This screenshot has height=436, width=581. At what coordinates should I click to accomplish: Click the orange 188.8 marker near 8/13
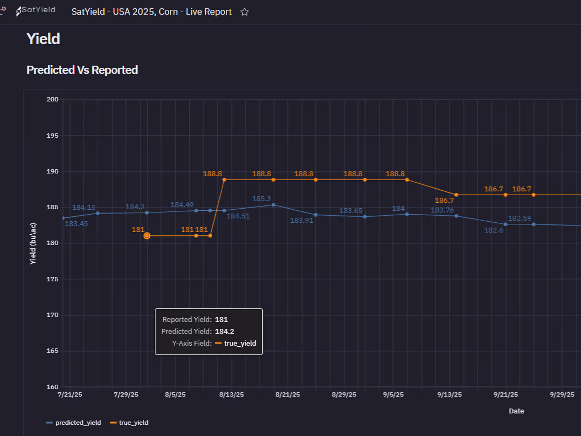(224, 179)
